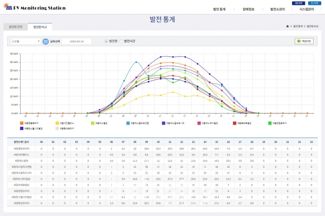Click the 24.6 cell in the last row
This screenshot has height=216, width=325.
pyautogui.click(x=158, y=203)
